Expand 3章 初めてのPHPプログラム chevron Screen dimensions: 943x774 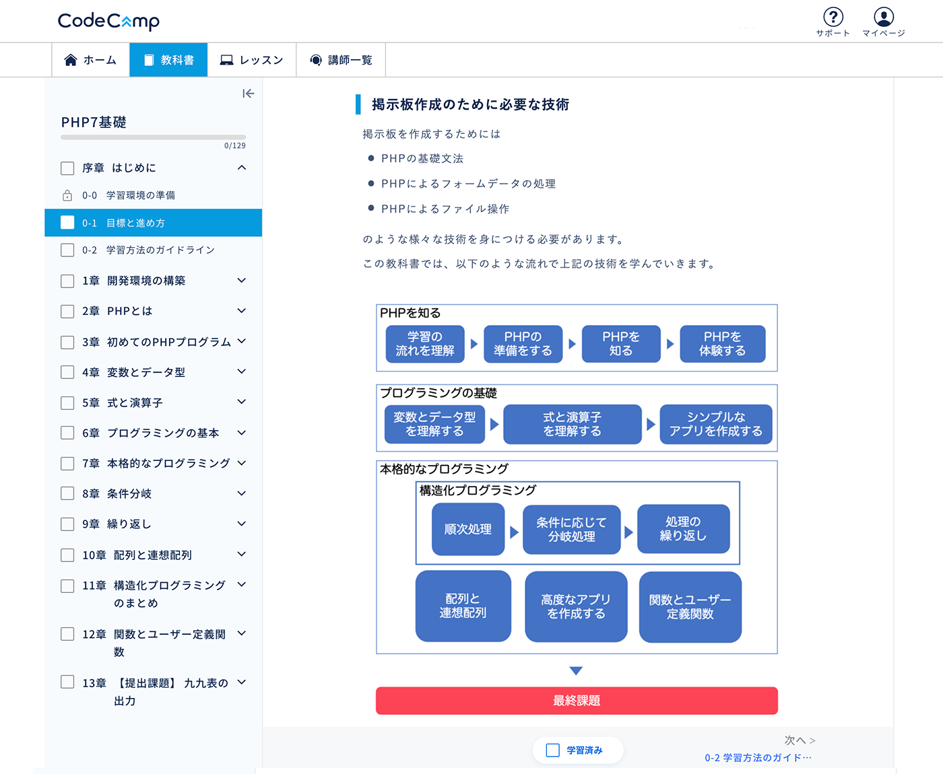242,341
